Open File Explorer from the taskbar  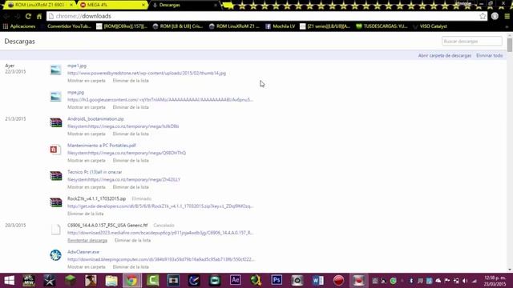[x=111, y=281]
